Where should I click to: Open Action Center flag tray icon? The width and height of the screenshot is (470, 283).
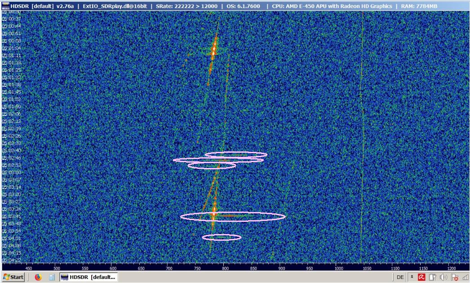point(454,278)
